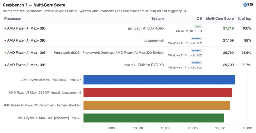
Task: Select the framework-dt395 Framework Desktop system cell
Action: coord(108,52)
